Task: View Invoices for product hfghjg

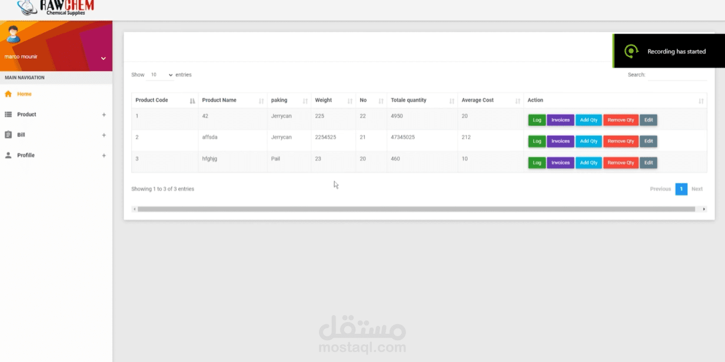Action: click(x=560, y=163)
